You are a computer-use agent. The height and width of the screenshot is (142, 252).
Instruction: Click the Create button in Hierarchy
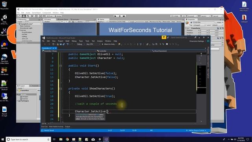20,21
